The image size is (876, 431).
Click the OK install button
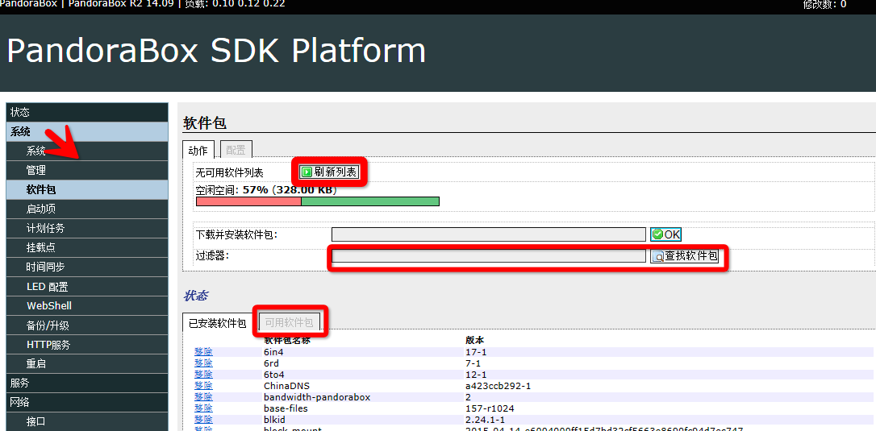[665, 234]
